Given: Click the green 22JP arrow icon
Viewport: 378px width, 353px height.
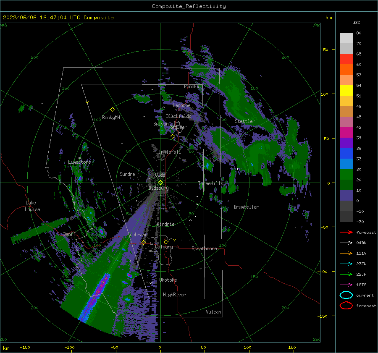Looking at the screenshot, I should click(346, 274).
